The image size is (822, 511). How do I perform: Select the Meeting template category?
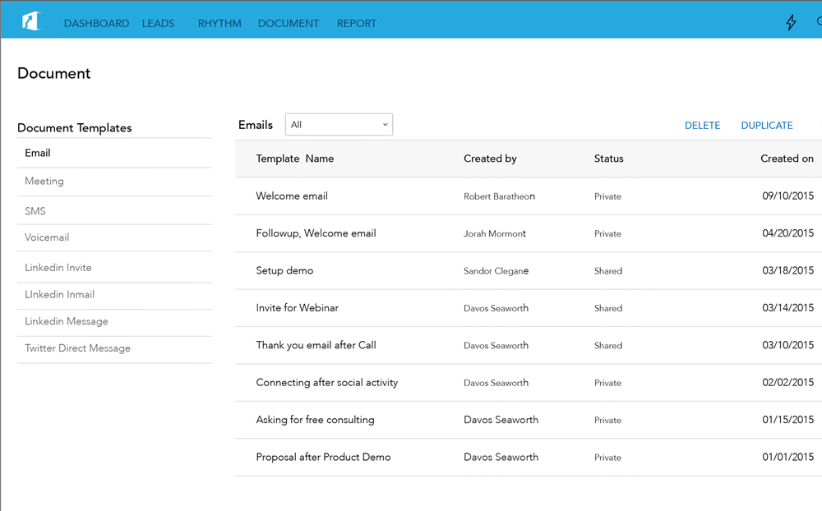[x=44, y=182]
